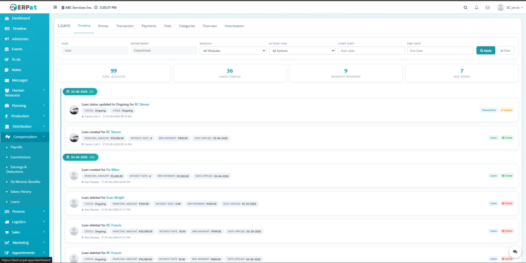Open the Action Type dropdown
Image resolution: width=526 pixels, height=263 pixels.
[302, 51]
